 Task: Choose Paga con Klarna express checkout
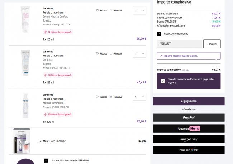coord(189,128)
